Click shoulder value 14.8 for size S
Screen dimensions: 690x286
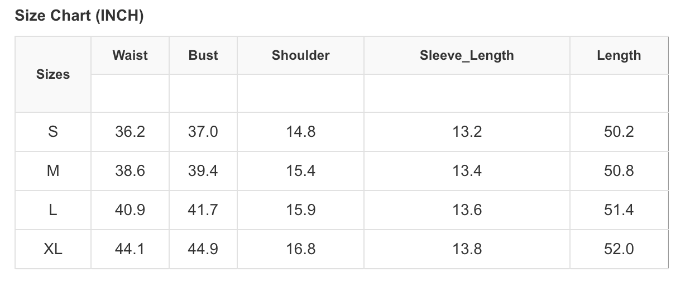click(300, 132)
